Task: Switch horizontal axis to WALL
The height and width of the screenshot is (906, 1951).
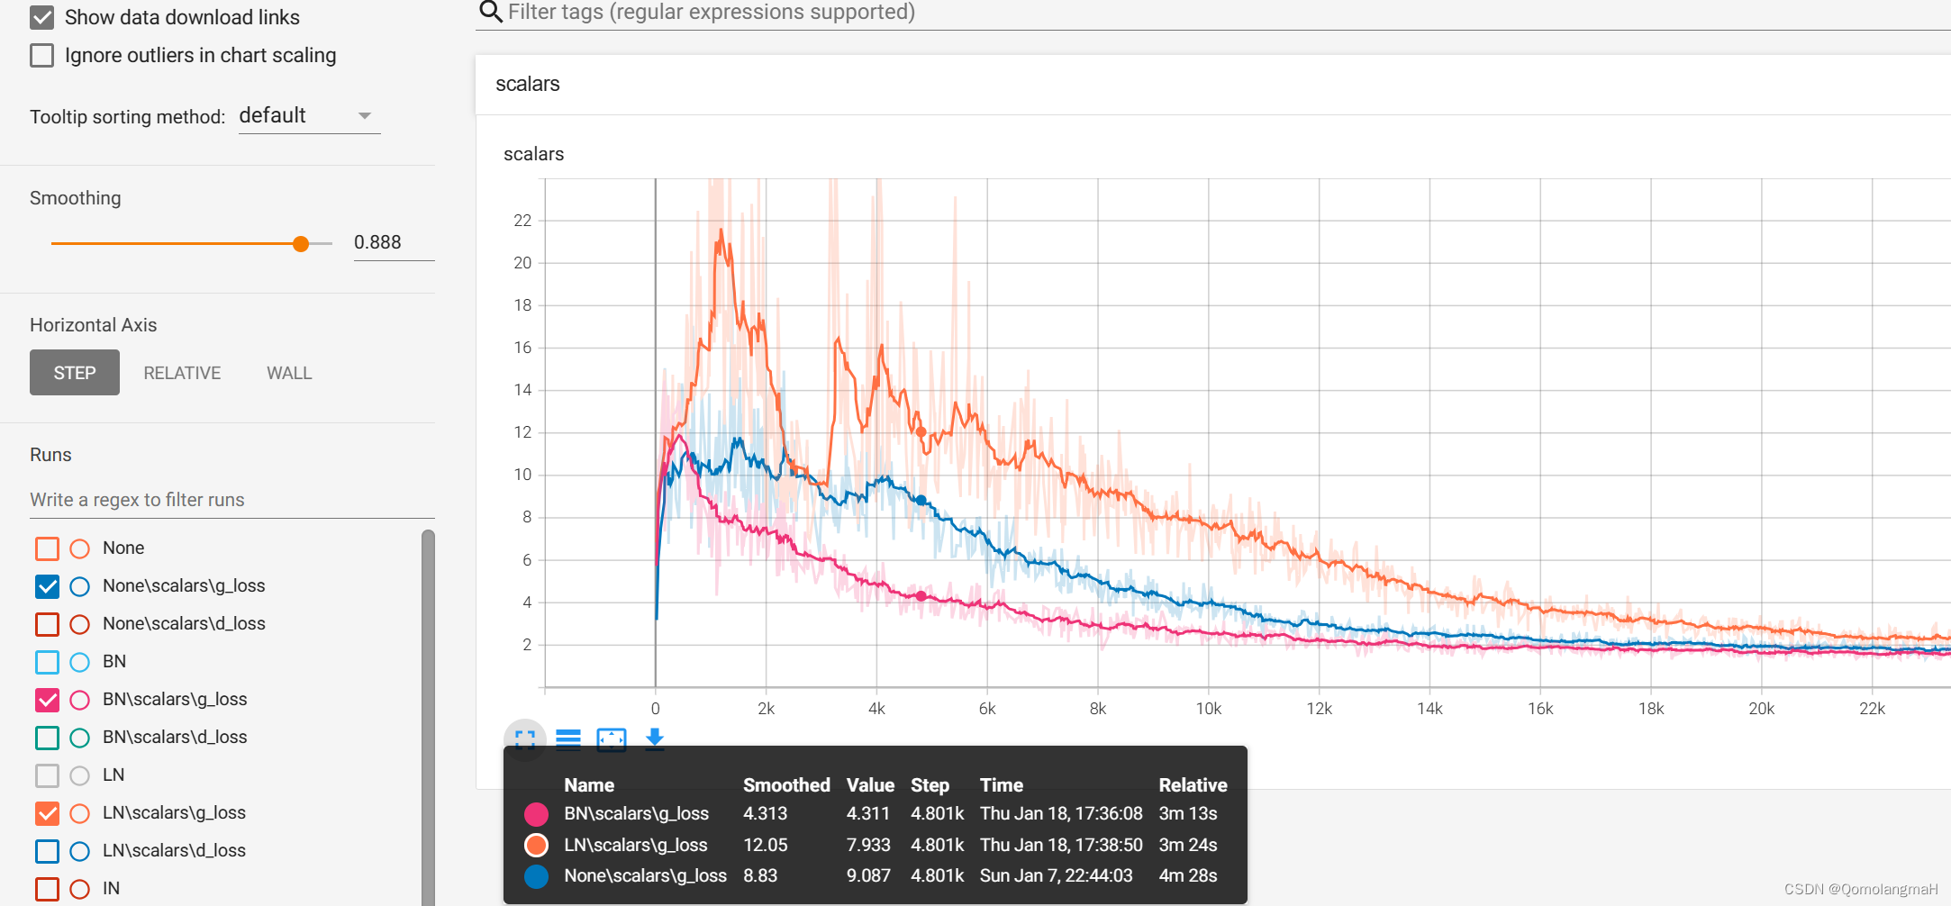Action: [x=288, y=372]
